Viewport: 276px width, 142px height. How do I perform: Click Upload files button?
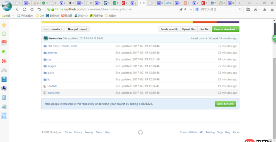(189, 29)
